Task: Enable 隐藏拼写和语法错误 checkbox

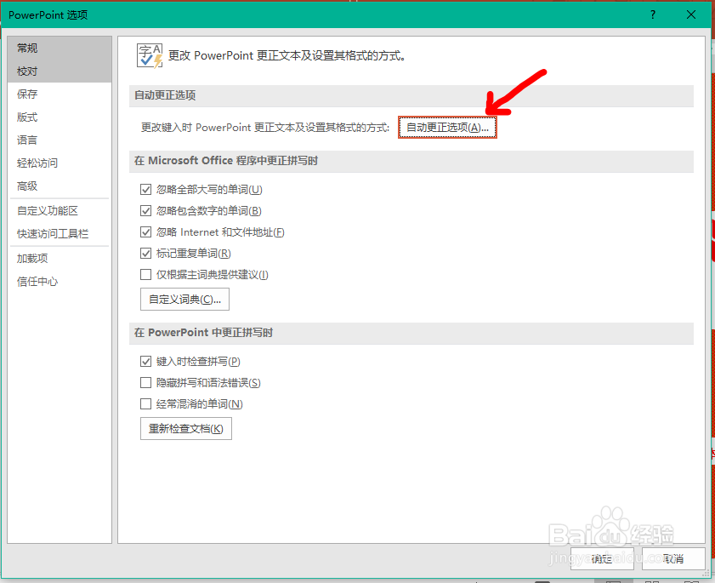Action: [x=146, y=383]
